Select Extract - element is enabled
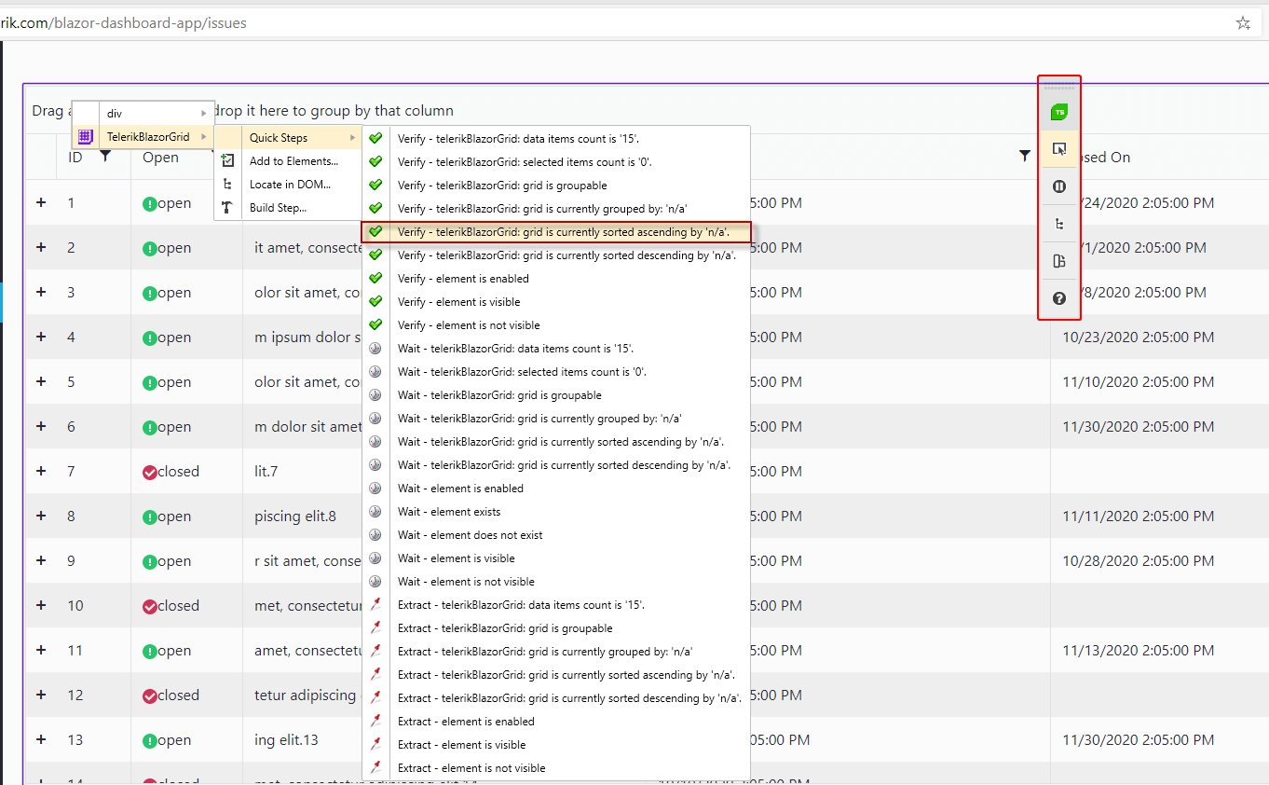This screenshot has width=1269, height=785. tap(556, 721)
